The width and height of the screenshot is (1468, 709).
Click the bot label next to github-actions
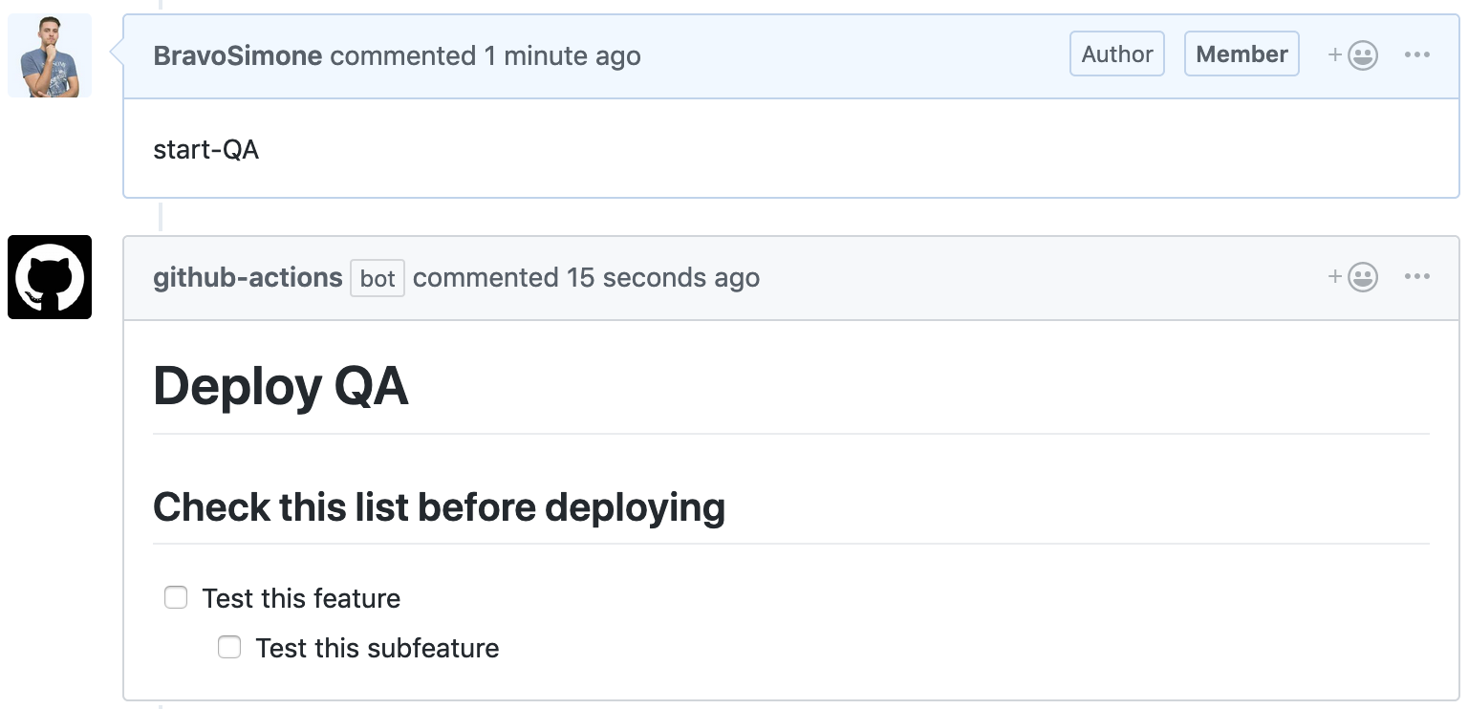[x=377, y=278]
